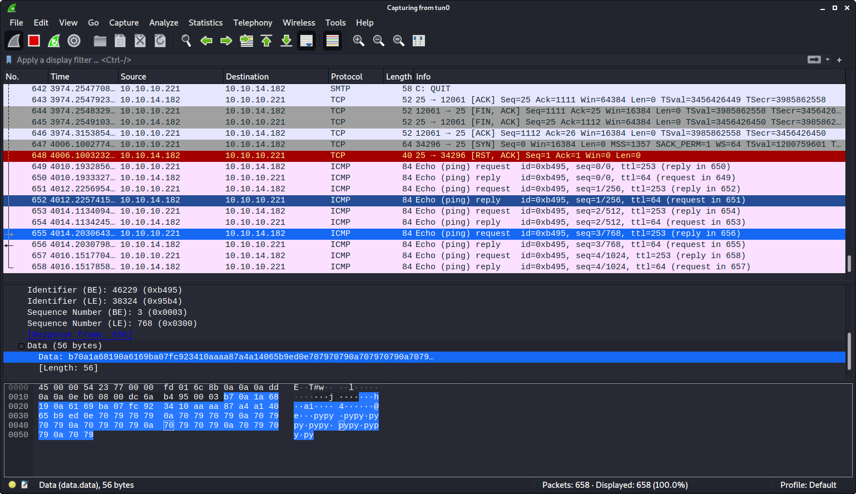Viewport: 856px width, 494px height.
Task: Toggle packet colorization rules
Action: point(333,41)
